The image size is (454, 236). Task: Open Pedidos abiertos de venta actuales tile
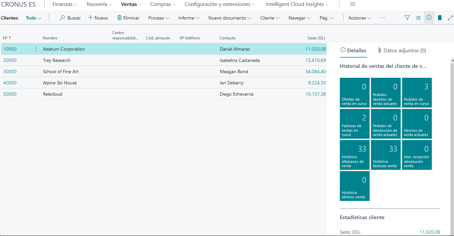[x=386, y=93]
